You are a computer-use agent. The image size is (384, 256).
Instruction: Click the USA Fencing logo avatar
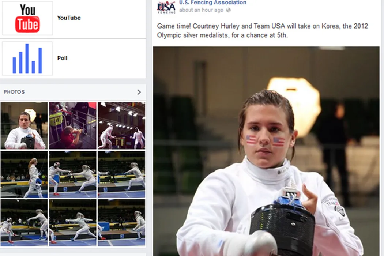166,7
